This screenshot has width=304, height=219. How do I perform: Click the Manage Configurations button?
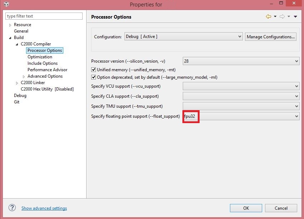click(x=270, y=36)
